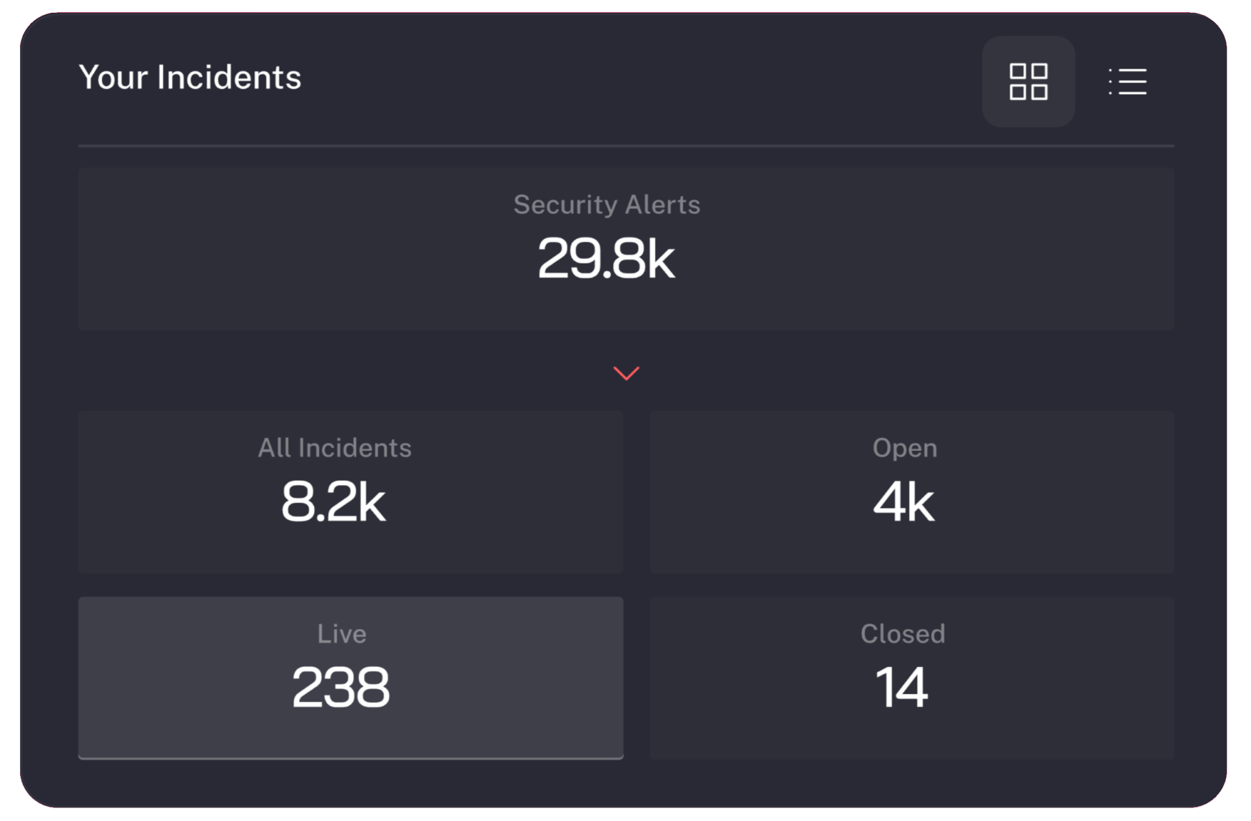The width and height of the screenshot is (1251, 821).
Task: Open list display using the hamburger-list icon
Action: 1126,82
